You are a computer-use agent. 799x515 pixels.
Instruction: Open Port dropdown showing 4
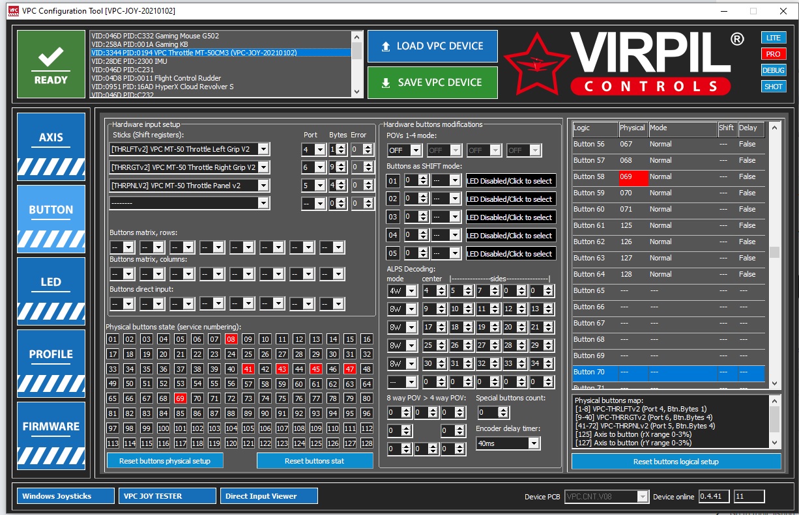(313, 149)
